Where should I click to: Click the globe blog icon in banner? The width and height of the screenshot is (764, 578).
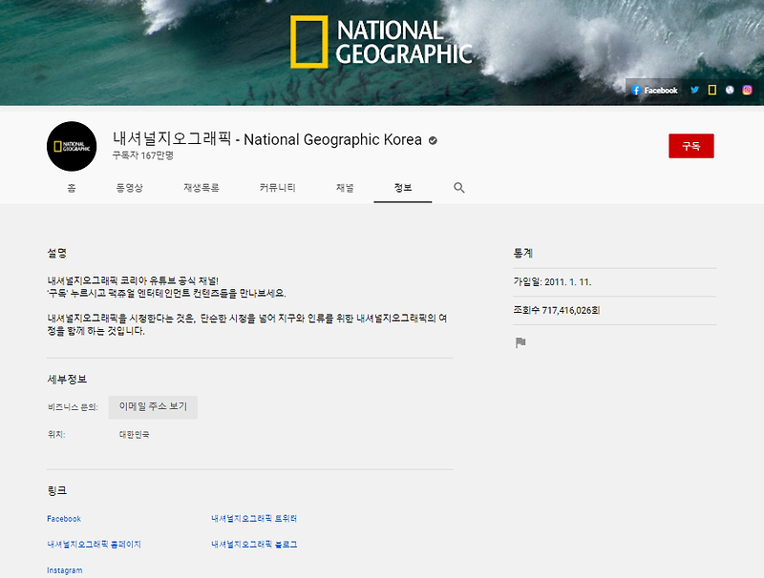point(730,90)
